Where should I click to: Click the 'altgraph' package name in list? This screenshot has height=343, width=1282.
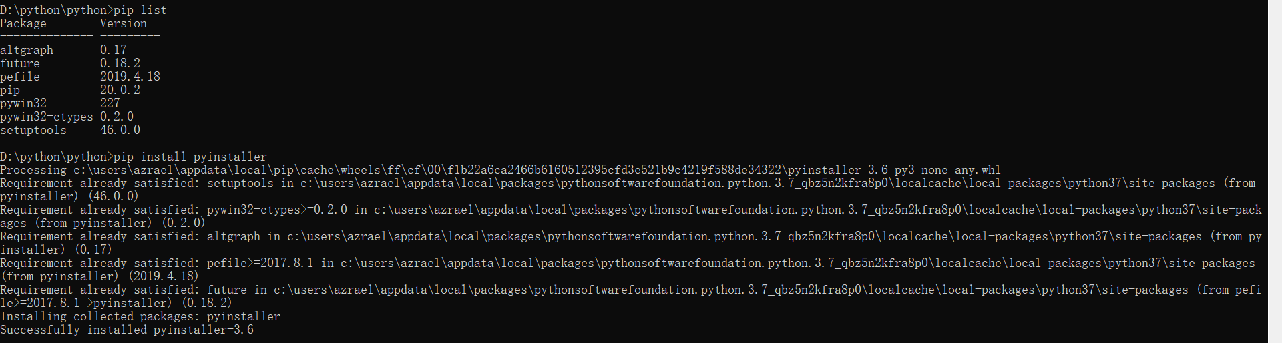(27, 50)
